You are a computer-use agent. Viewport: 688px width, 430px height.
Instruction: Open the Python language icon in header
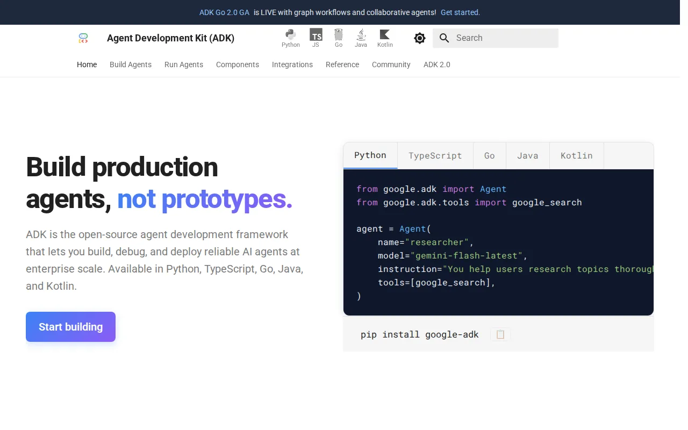(291, 38)
